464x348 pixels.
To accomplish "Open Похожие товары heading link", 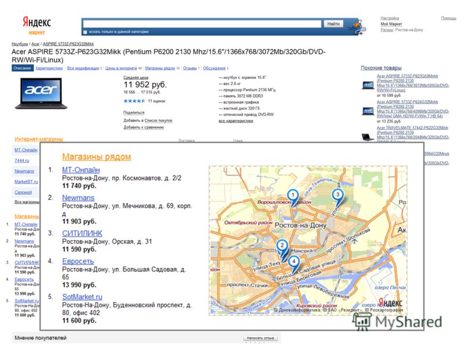I will (381, 68).
